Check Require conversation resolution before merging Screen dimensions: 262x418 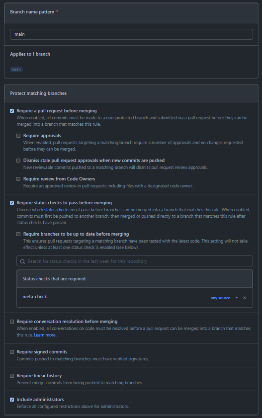click(12, 322)
